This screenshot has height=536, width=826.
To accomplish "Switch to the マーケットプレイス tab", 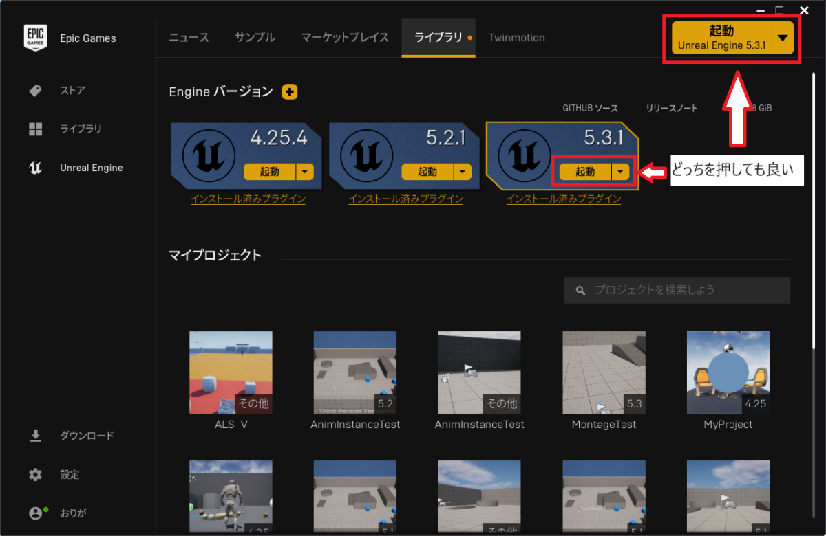I will (x=344, y=38).
